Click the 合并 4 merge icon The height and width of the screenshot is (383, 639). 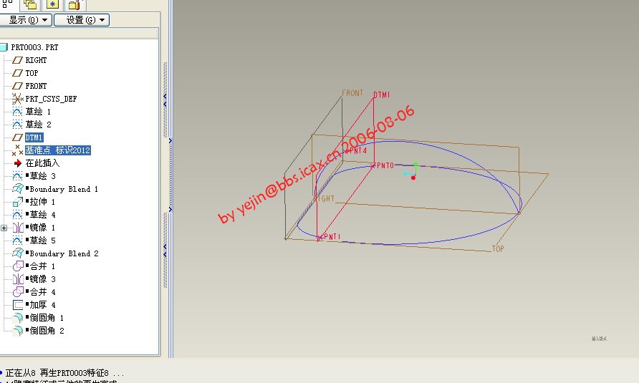click(18, 292)
